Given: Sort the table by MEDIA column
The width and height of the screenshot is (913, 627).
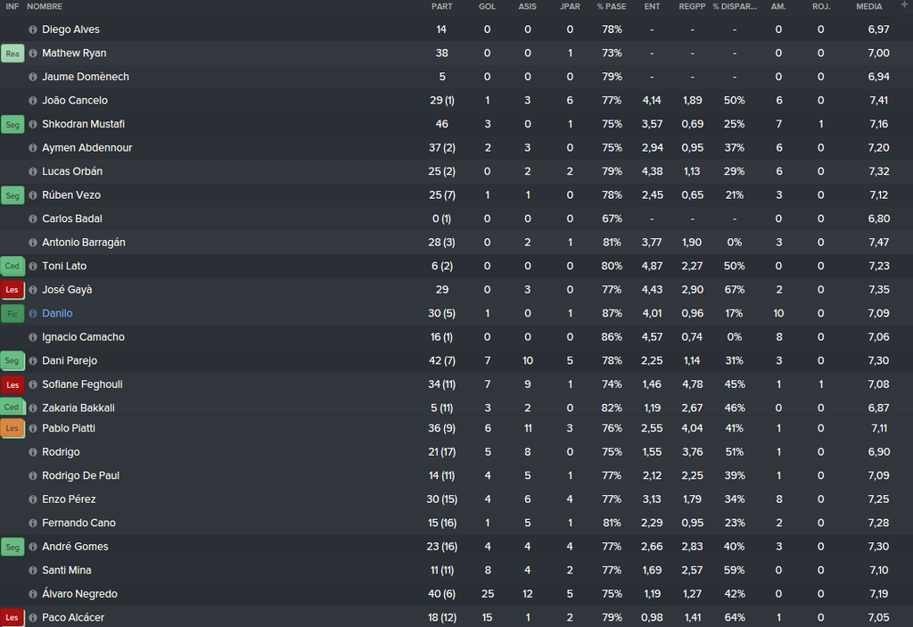Looking at the screenshot, I should click(x=868, y=6).
